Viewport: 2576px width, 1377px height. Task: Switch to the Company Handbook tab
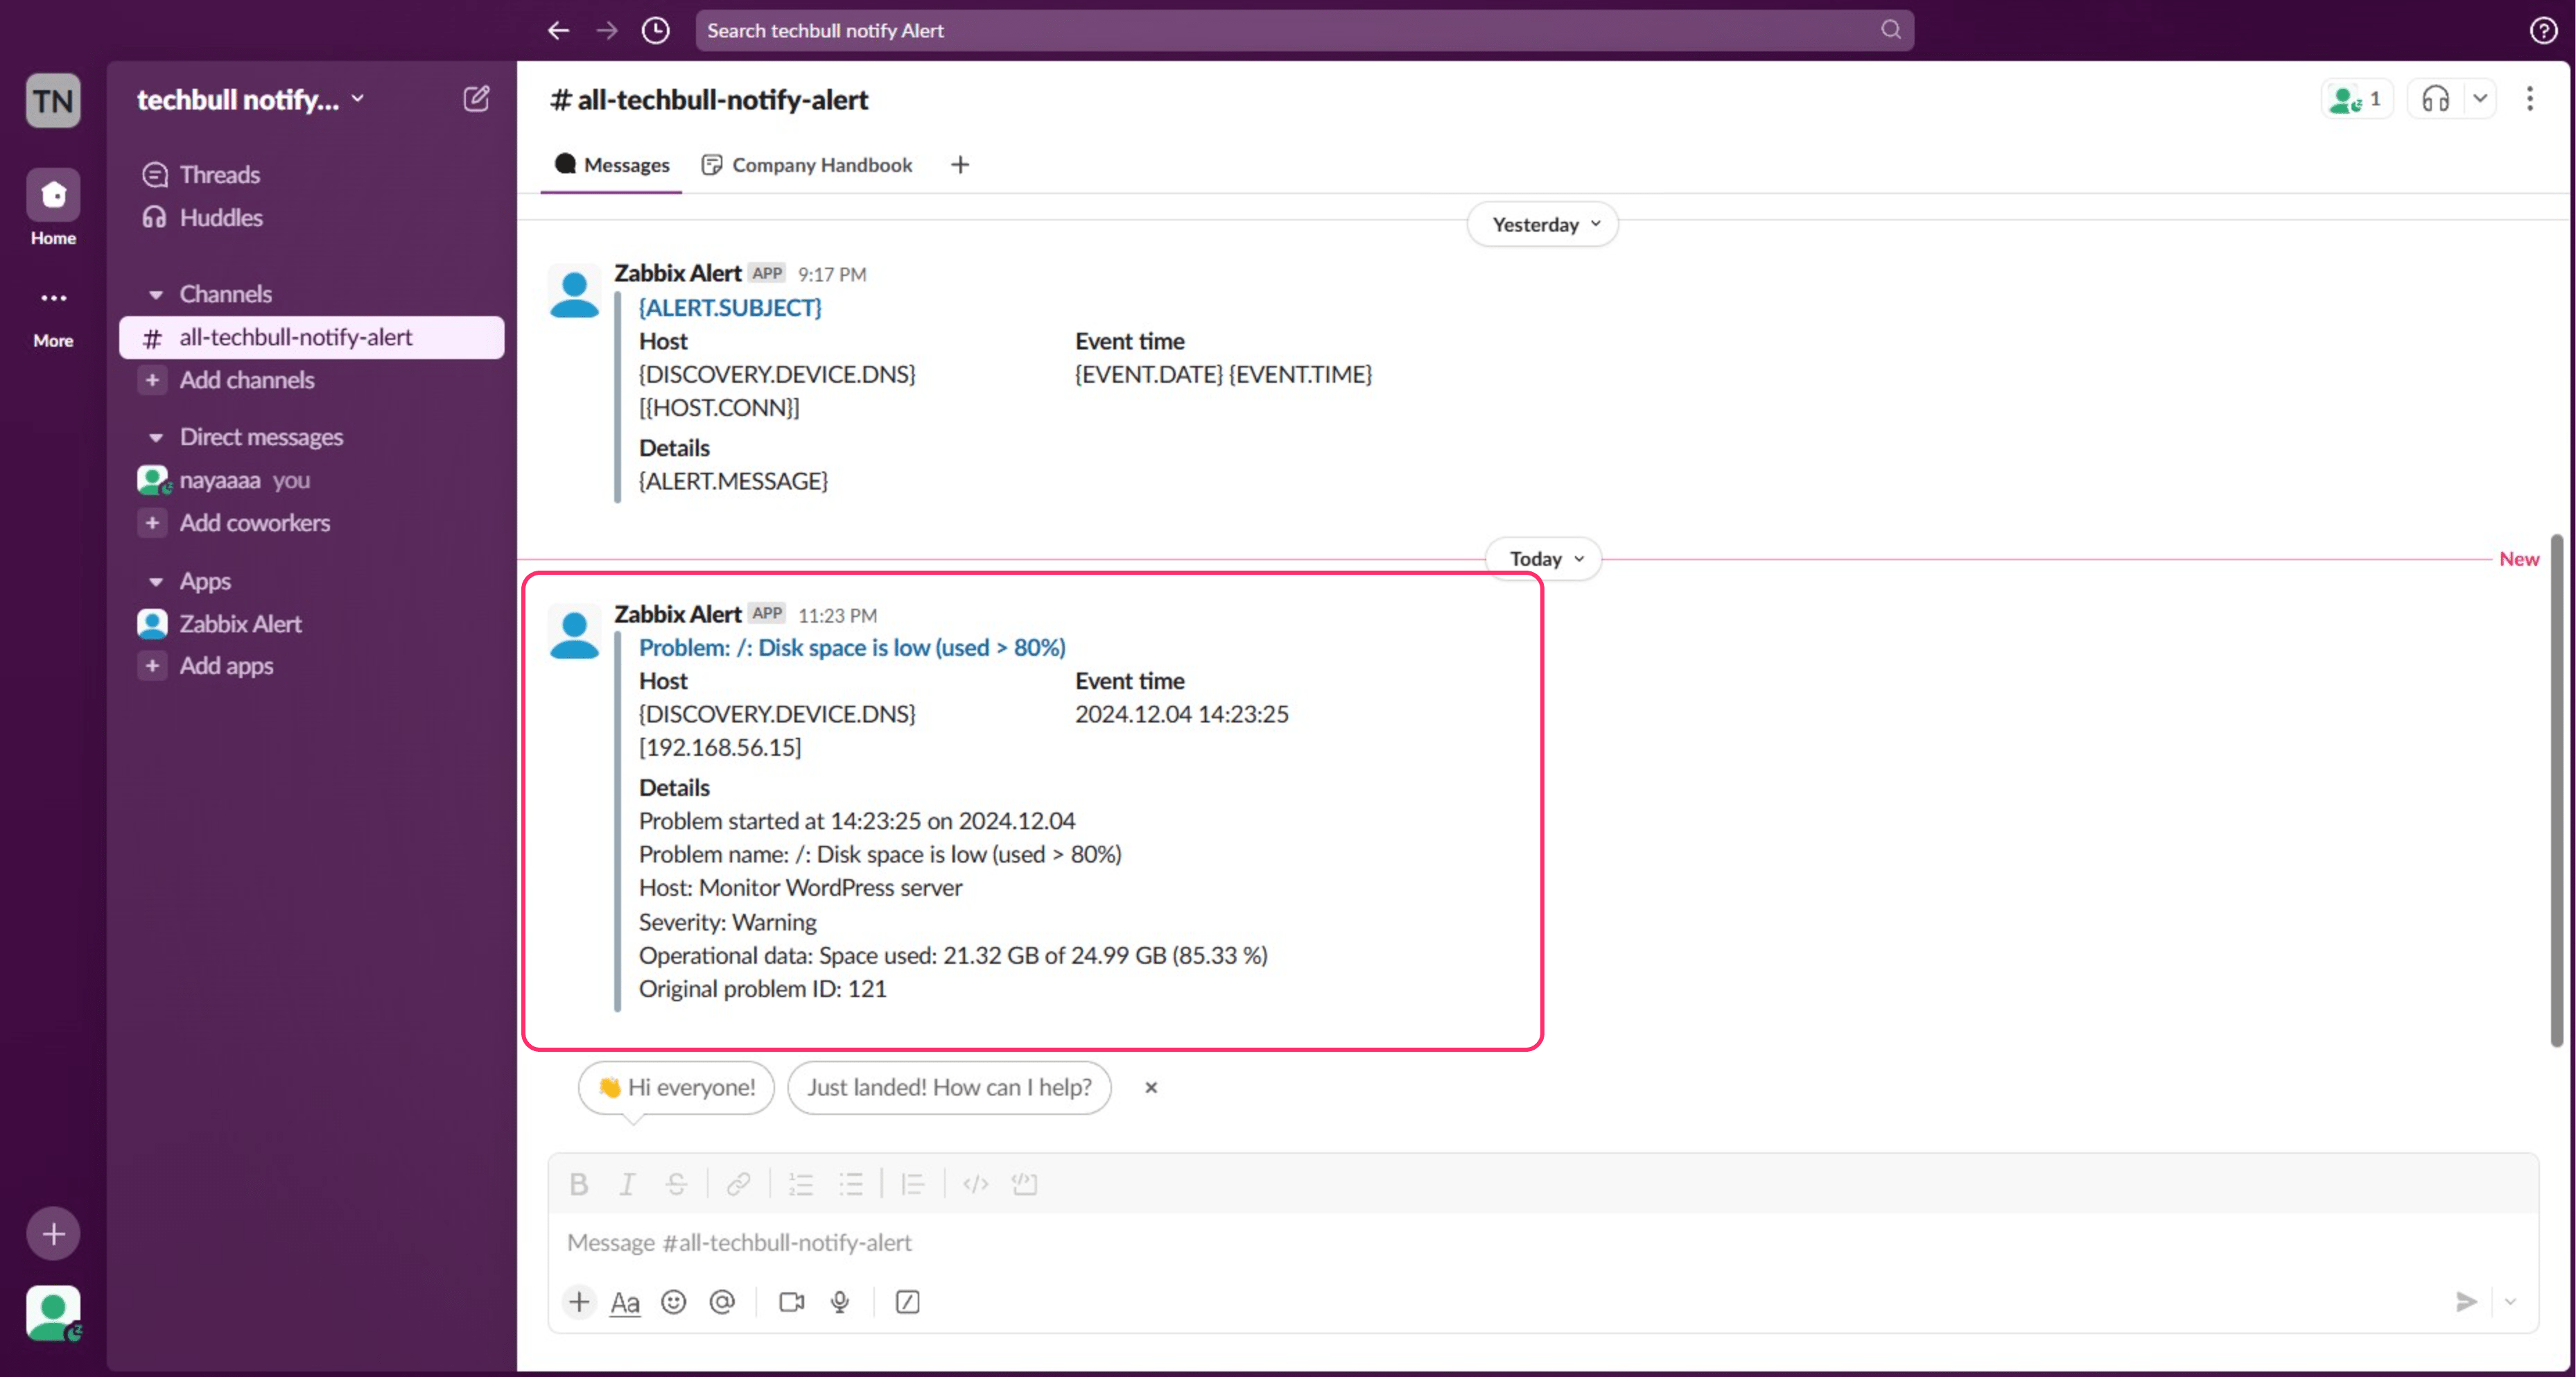point(808,165)
